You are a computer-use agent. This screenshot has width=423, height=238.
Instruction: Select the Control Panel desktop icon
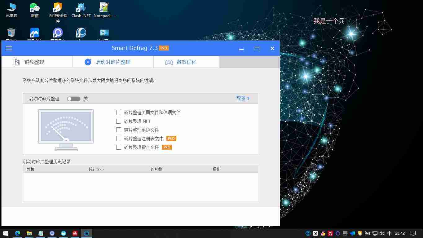[104, 34]
